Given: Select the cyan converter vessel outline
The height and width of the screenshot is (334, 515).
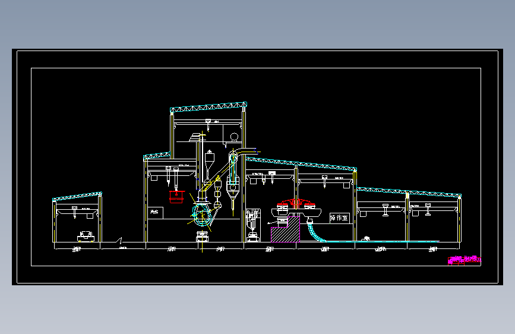Looking at the screenshot, I should 201,215.
